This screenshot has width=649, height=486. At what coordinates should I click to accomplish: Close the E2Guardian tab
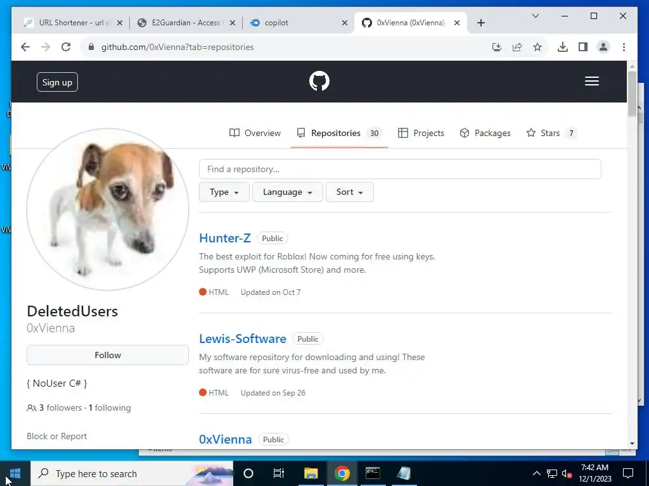(x=233, y=23)
